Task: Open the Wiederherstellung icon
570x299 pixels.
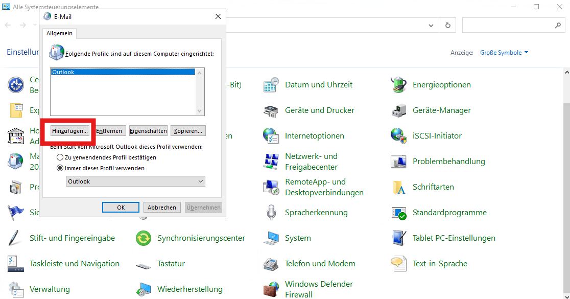Action: [x=143, y=289]
